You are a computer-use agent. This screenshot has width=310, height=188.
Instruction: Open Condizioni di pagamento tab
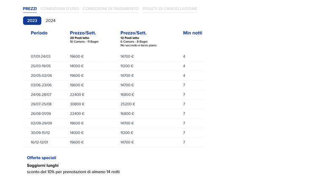[x=111, y=9]
